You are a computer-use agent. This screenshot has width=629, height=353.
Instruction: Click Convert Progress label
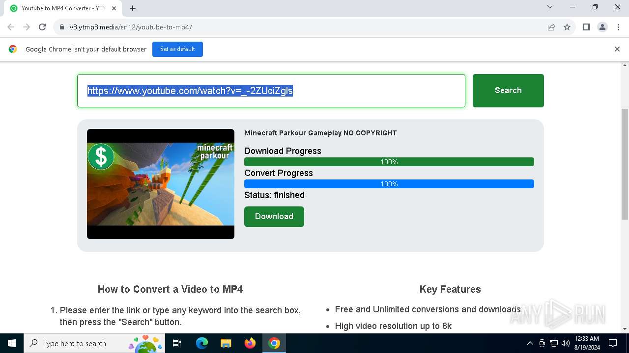279,173
